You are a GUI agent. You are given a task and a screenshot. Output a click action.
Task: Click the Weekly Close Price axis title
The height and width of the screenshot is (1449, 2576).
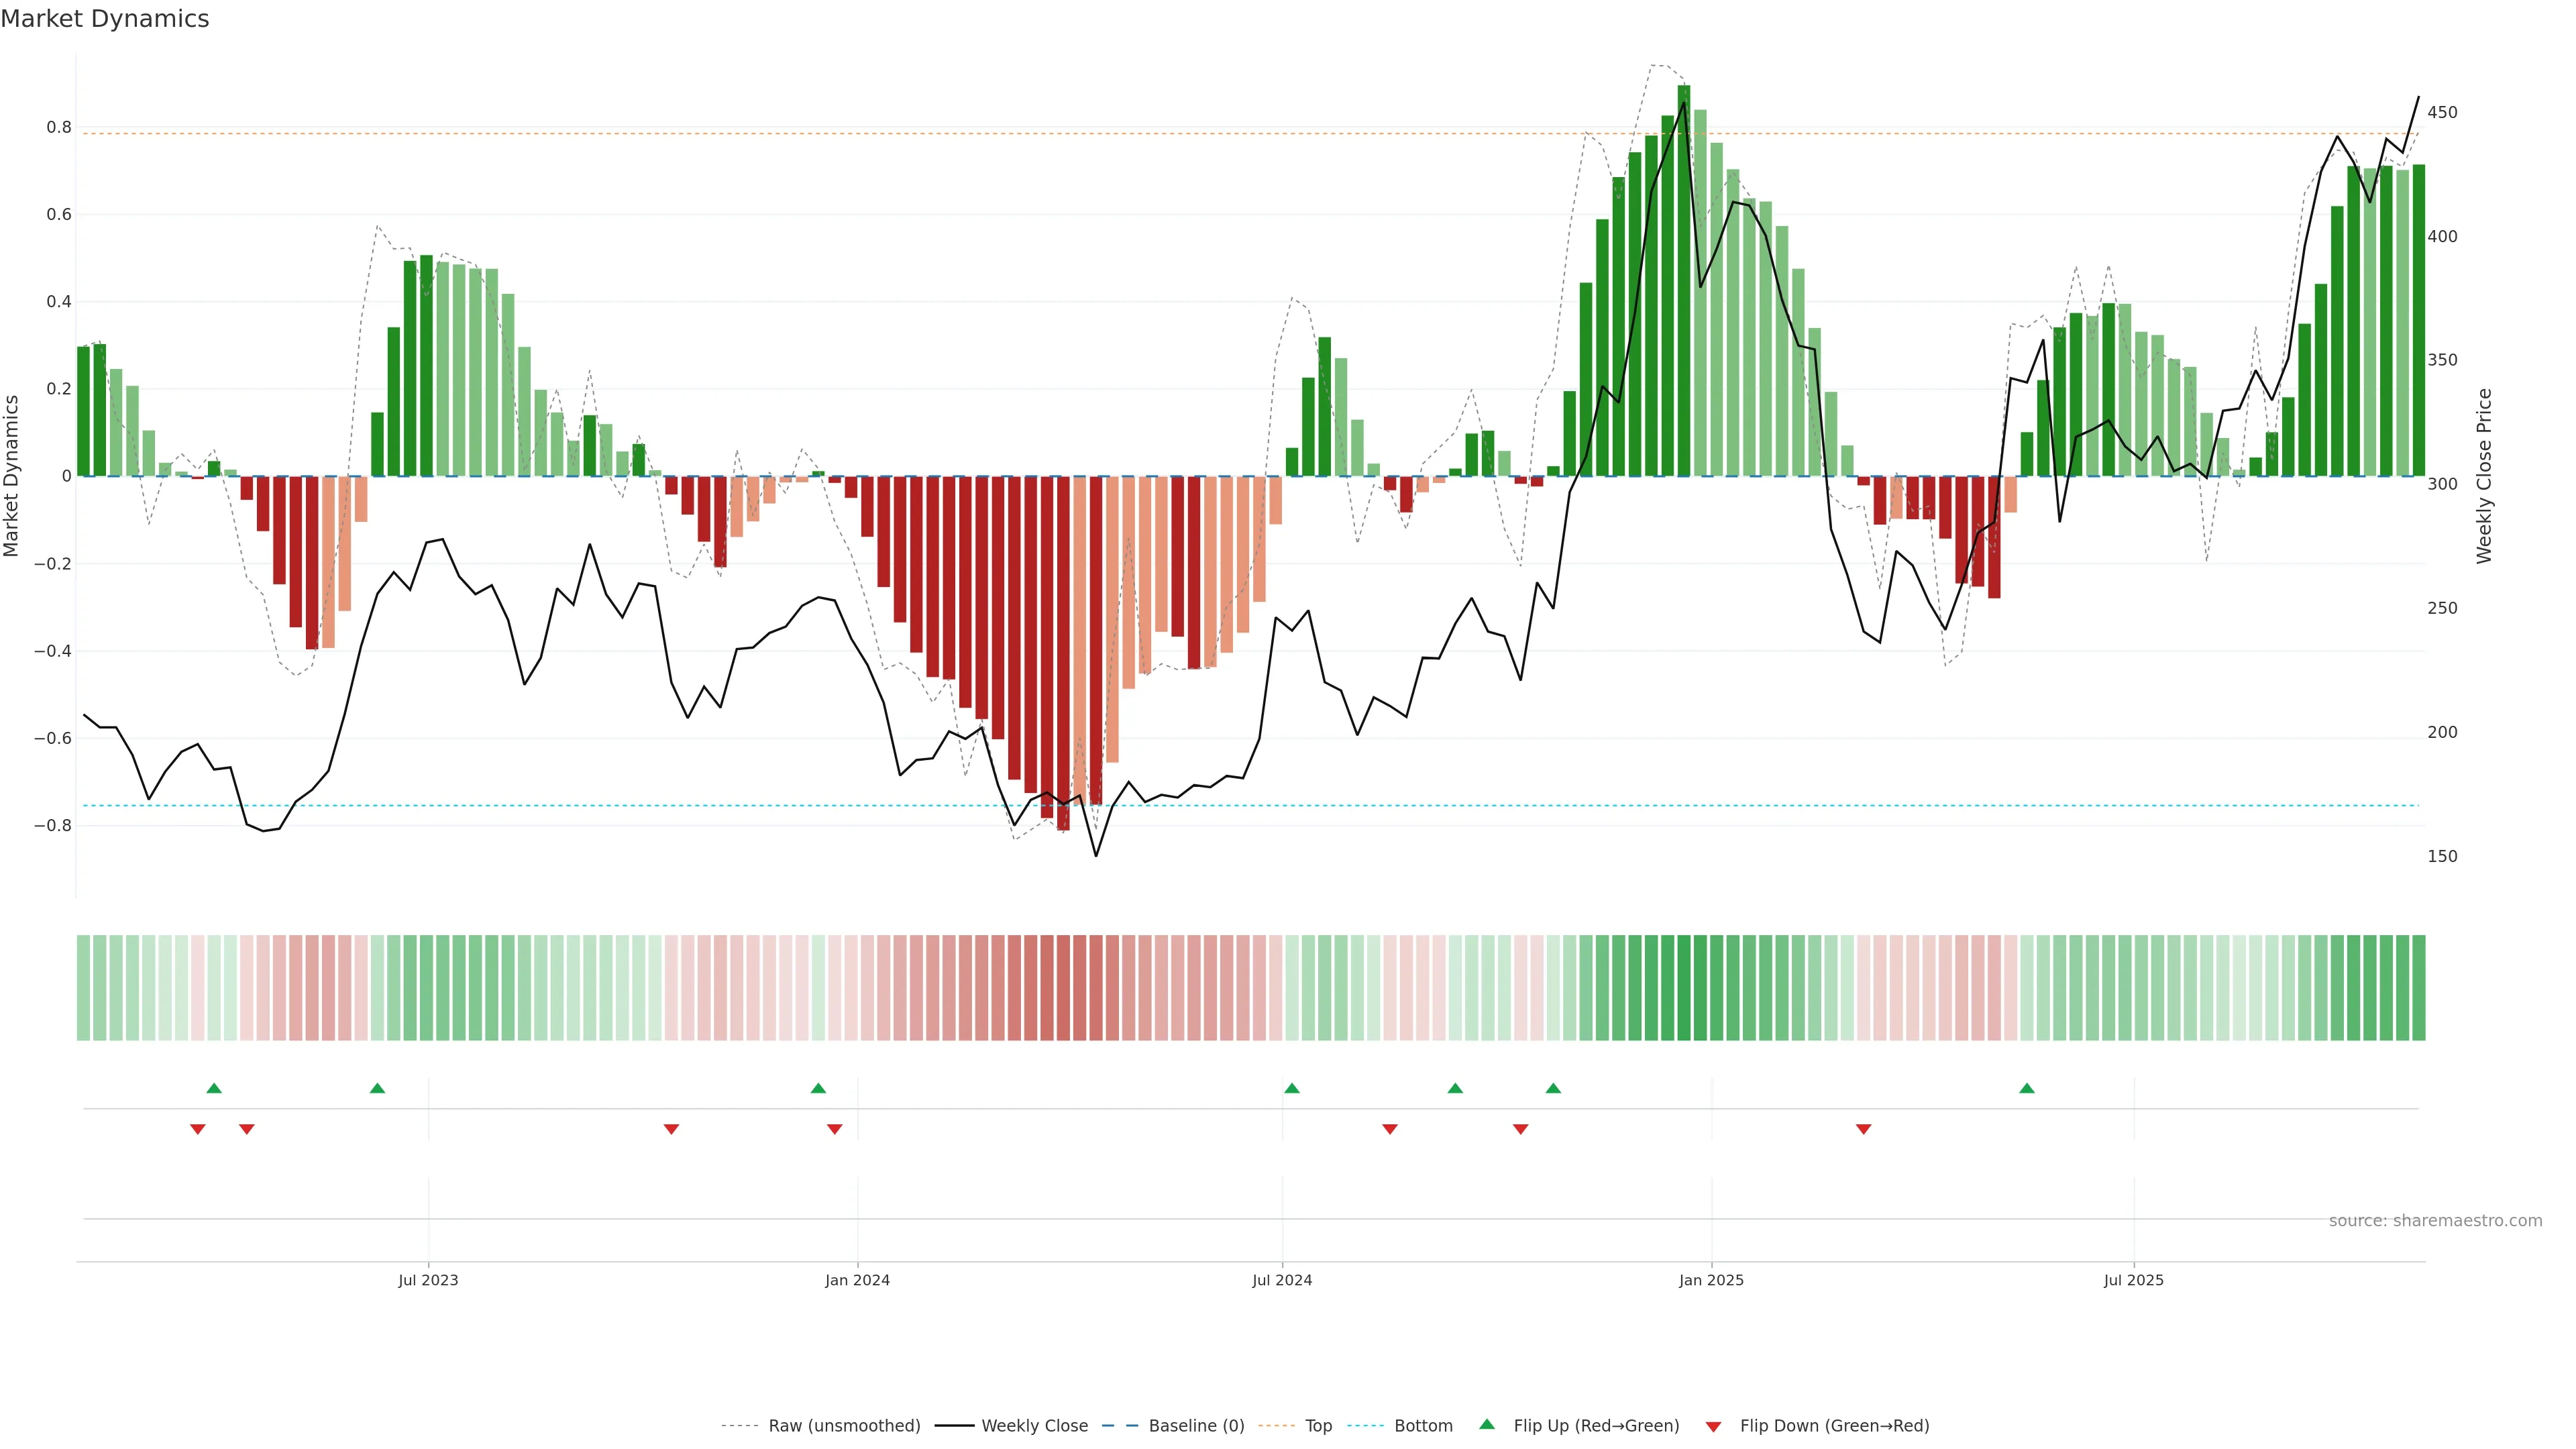(2484, 476)
